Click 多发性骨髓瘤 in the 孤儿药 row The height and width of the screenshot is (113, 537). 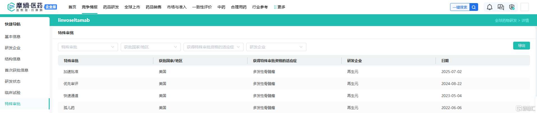point(264,108)
